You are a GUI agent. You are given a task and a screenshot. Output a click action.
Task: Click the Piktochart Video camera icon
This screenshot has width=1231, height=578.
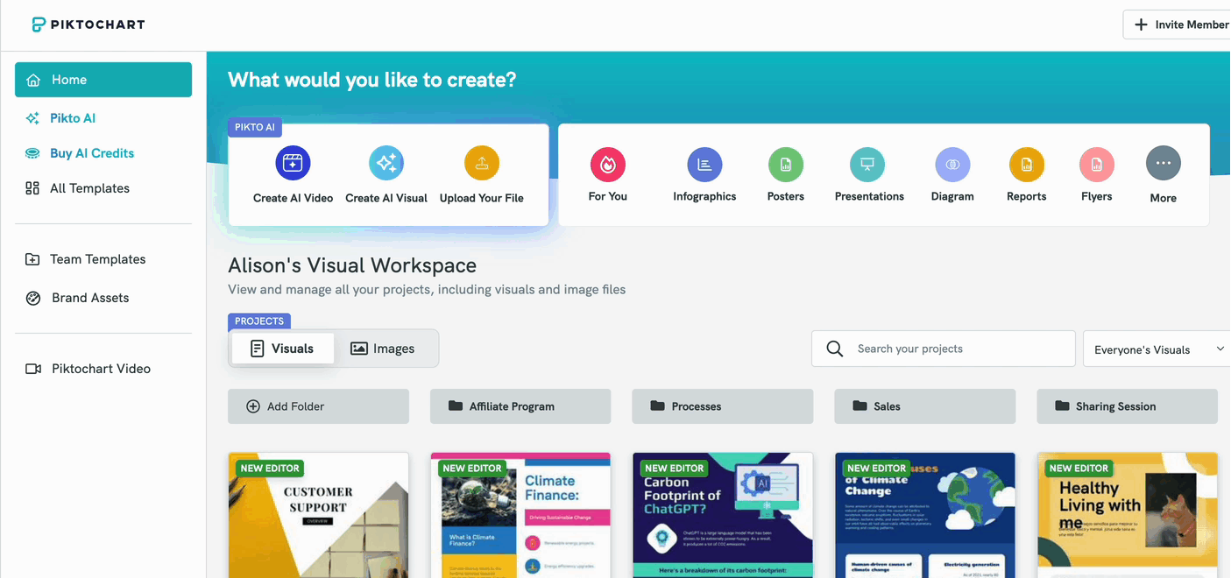(x=33, y=369)
